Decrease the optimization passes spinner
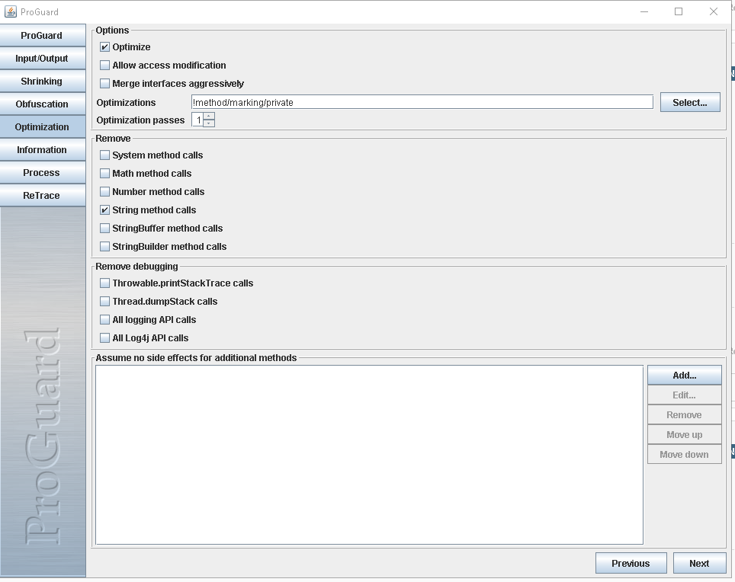The height and width of the screenshot is (582, 735). (209, 123)
